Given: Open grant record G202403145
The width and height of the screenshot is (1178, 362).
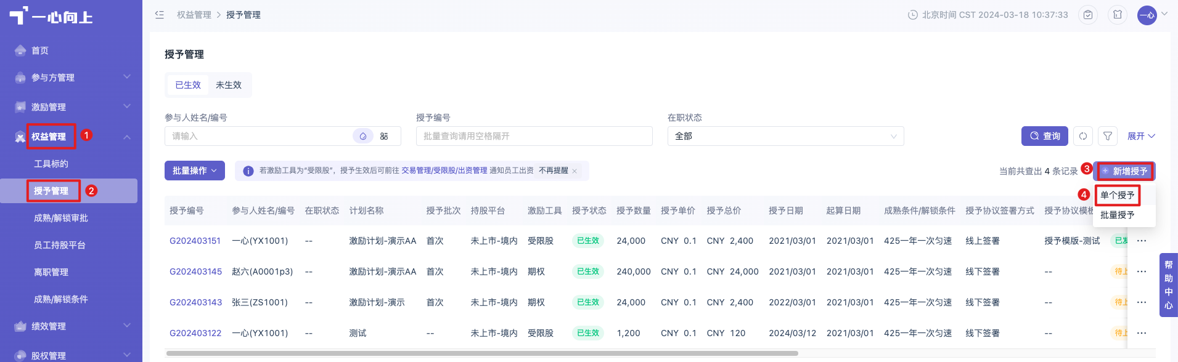Looking at the screenshot, I should [195, 271].
